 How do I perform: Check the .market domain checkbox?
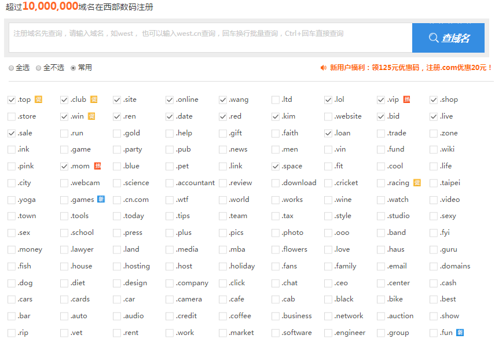coord(223,333)
